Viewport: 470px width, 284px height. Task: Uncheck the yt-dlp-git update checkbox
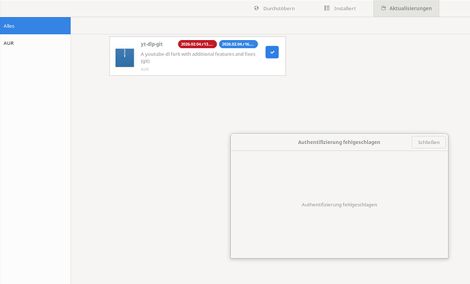pos(272,52)
